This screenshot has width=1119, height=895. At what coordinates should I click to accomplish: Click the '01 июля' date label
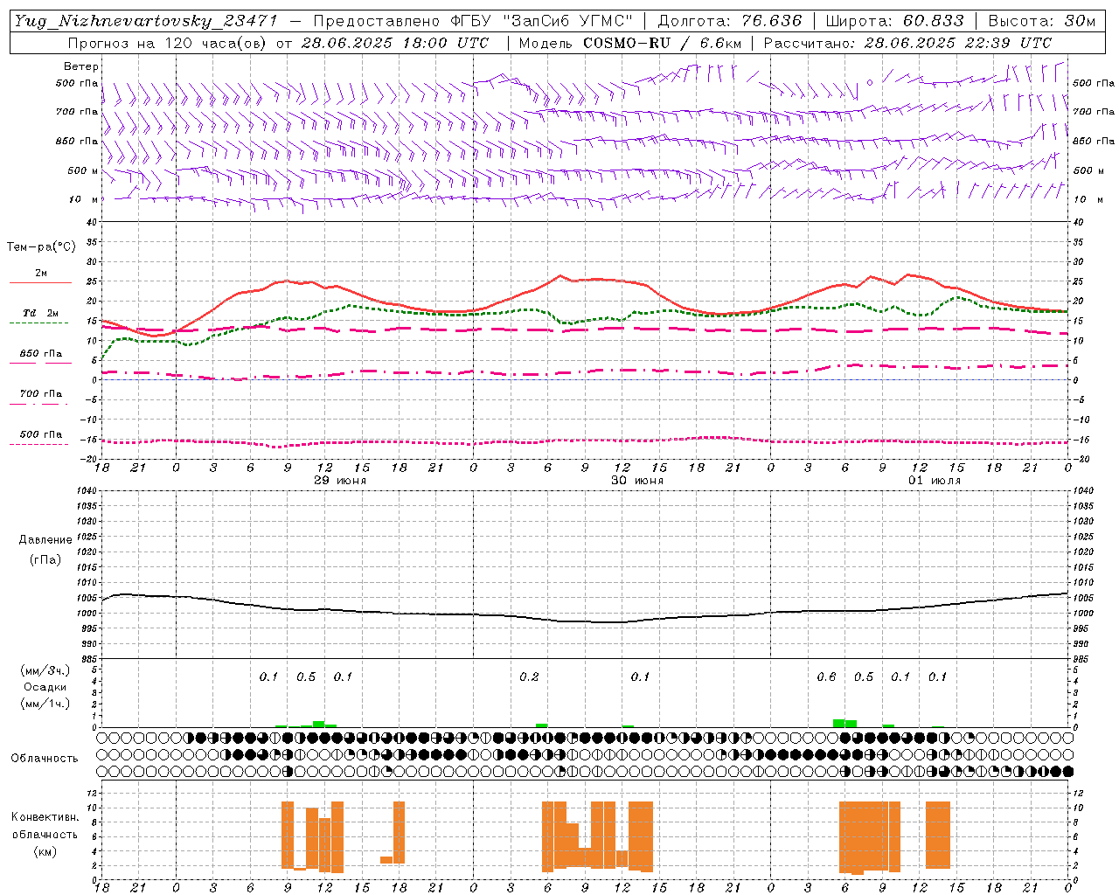coord(935,481)
